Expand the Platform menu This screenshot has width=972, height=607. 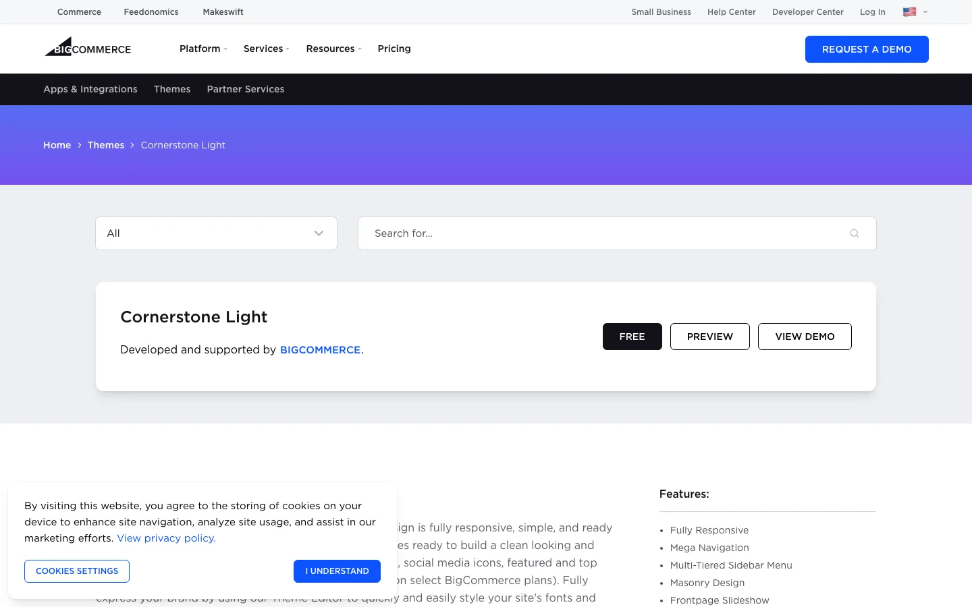click(203, 49)
